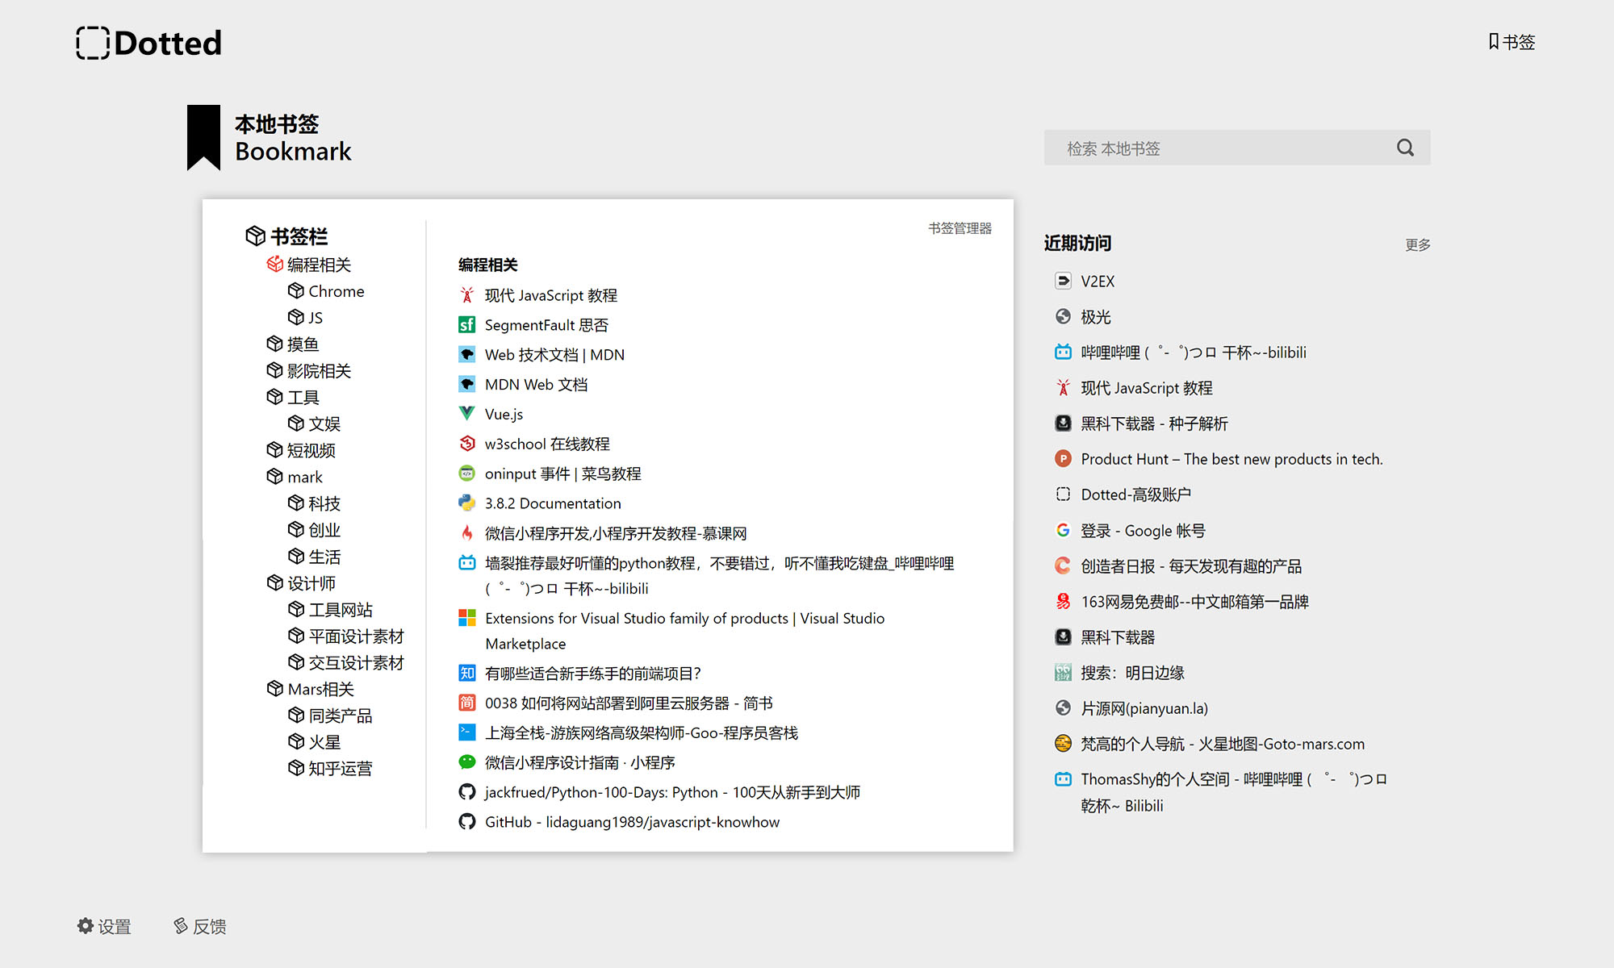Click the 163 mail favicon
This screenshot has width=1614, height=968.
coord(1063,601)
